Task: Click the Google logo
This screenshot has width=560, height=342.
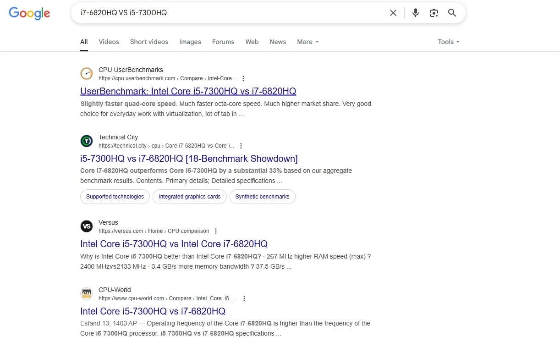Action: (x=29, y=13)
